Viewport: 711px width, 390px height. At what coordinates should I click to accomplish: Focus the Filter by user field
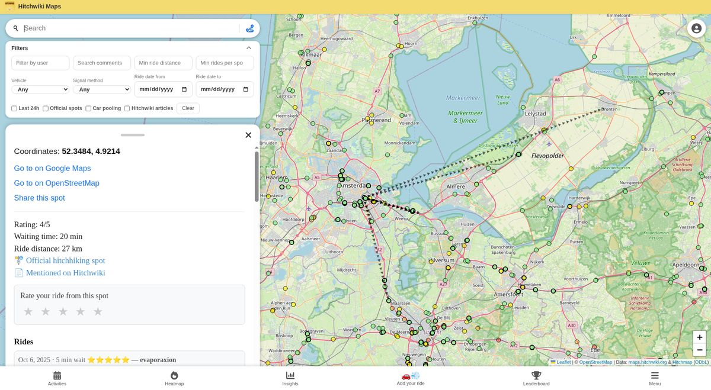(x=40, y=63)
